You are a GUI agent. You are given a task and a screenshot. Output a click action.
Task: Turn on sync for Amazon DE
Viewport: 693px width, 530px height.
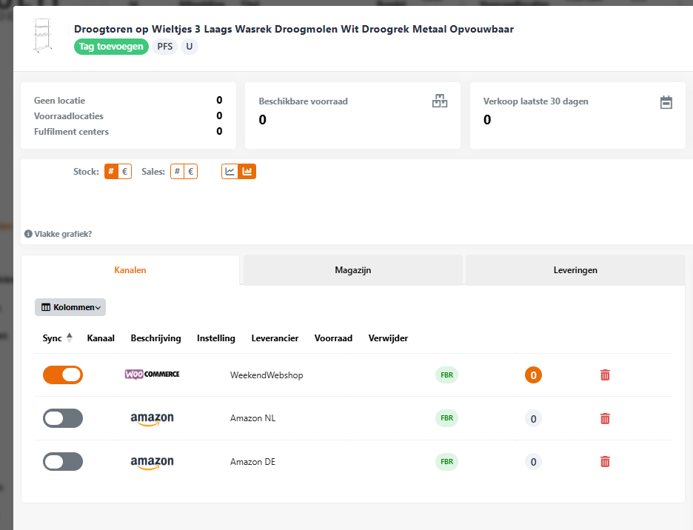(63, 462)
